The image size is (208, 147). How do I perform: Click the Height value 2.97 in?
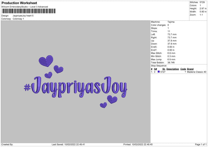pos(203,8)
